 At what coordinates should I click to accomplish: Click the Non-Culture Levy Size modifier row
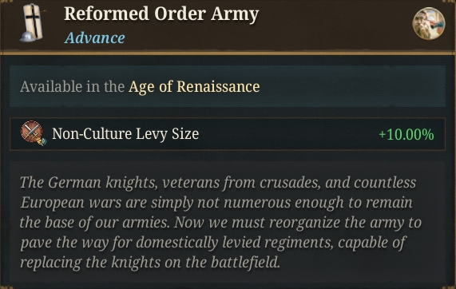[x=228, y=134]
